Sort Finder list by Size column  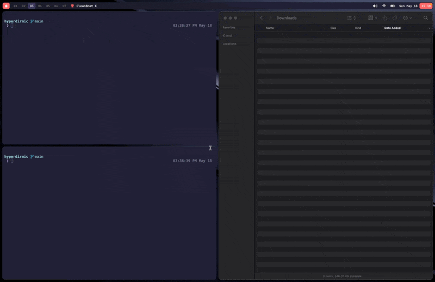pyautogui.click(x=333, y=28)
